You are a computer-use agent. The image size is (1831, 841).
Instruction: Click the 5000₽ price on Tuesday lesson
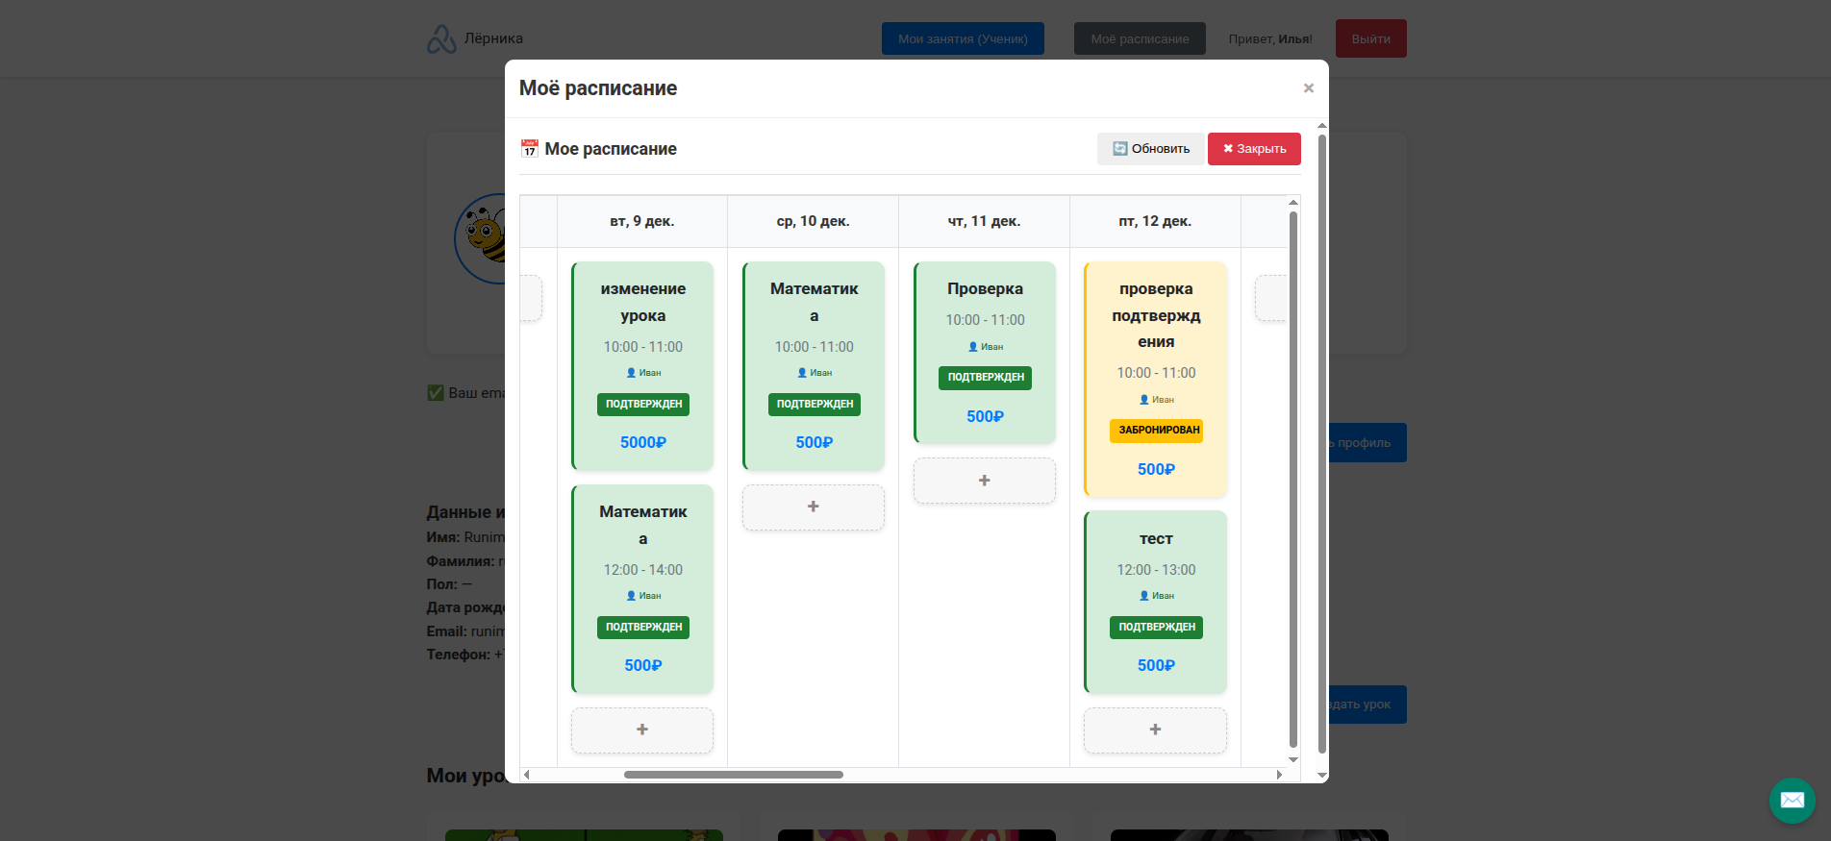tap(642, 443)
